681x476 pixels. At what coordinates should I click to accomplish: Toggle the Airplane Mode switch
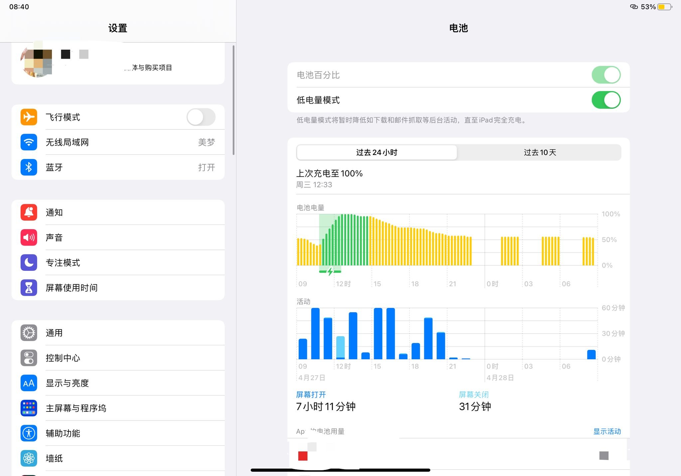point(201,117)
